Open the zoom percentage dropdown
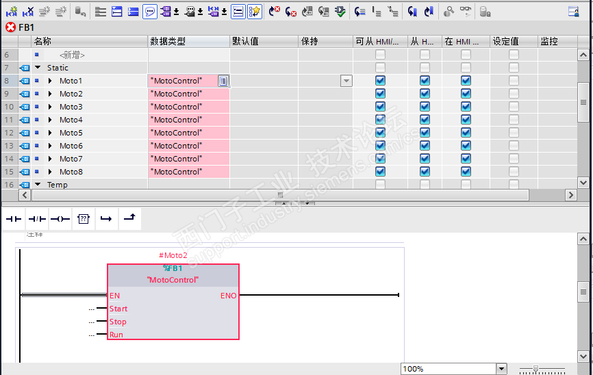This screenshot has width=593, height=375. coord(501,369)
